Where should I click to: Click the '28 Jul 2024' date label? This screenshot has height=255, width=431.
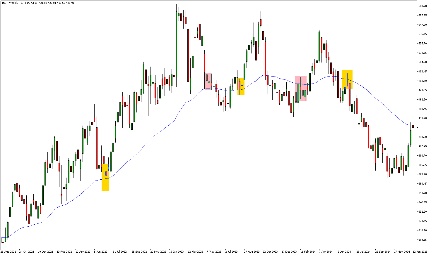363,251
